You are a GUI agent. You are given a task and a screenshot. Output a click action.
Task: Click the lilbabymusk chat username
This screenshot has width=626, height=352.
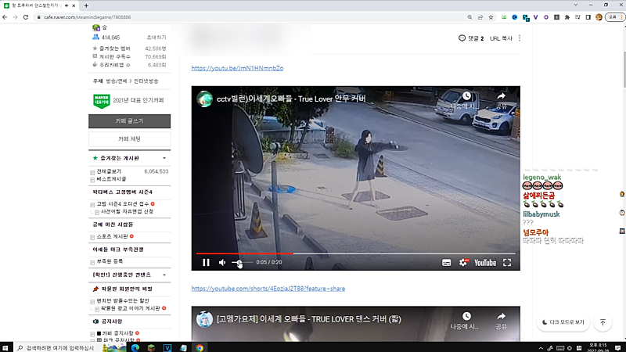tap(541, 214)
